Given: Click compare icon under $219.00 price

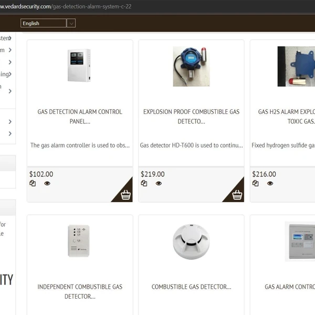Looking at the screenshot, I should (144, 183).
